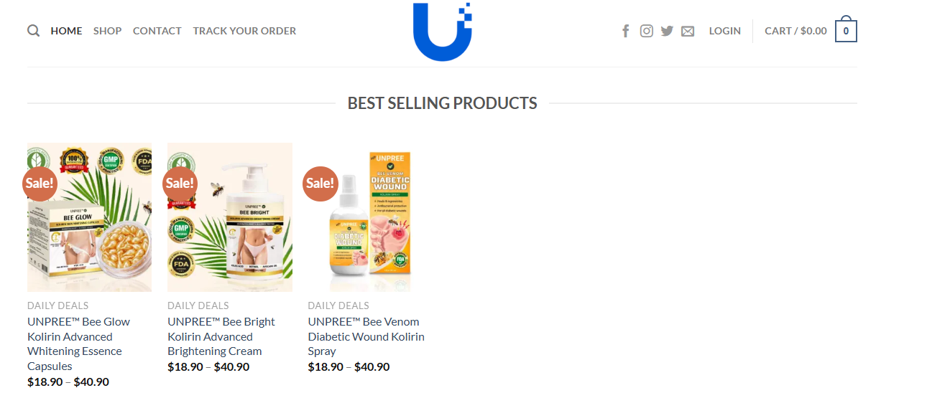Open the Facebook social icon
This screenshot has width=950, height=398.
point(626,31)
